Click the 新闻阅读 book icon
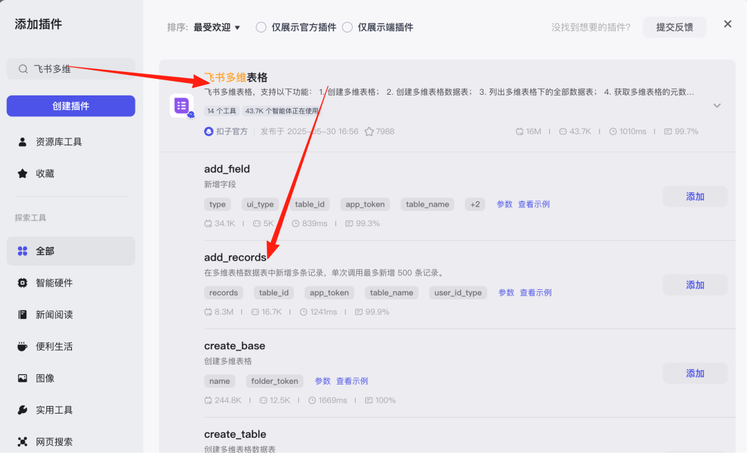747x453 pixels. point(22,315)
